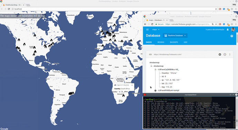Image resolution: width=238 pixels, height=130 pixels.
Task: Expand the -L0FwmRYK8Ea4t-6sHqV node
Action: click(155, 91)
